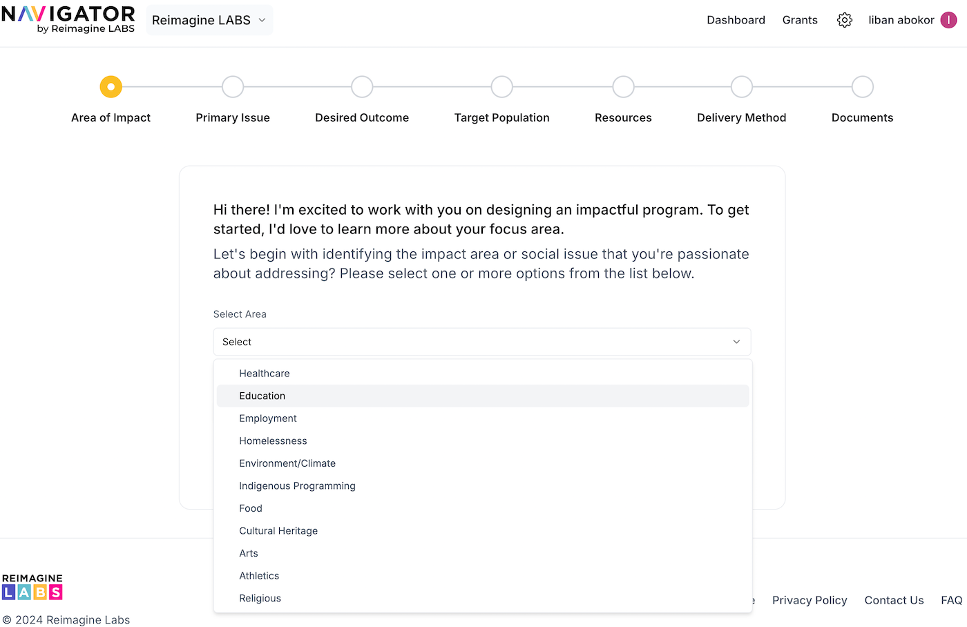Open the Privacy Policy link
The width and height of the screenshot is (967, 627).
[810, 600]
